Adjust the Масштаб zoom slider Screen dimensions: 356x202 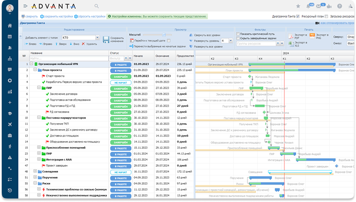(163, 34)
